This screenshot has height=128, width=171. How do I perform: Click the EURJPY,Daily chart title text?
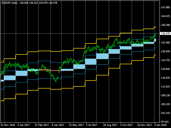click(9, 2)
